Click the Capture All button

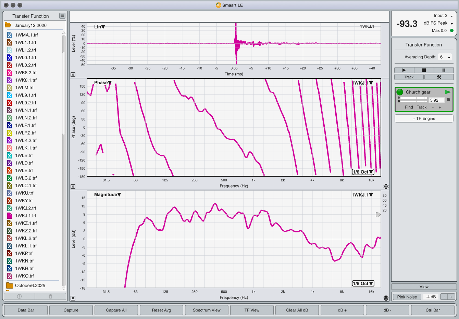point(116,310)
